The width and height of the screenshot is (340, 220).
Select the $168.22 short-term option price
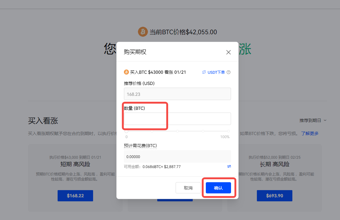point(75,196)
